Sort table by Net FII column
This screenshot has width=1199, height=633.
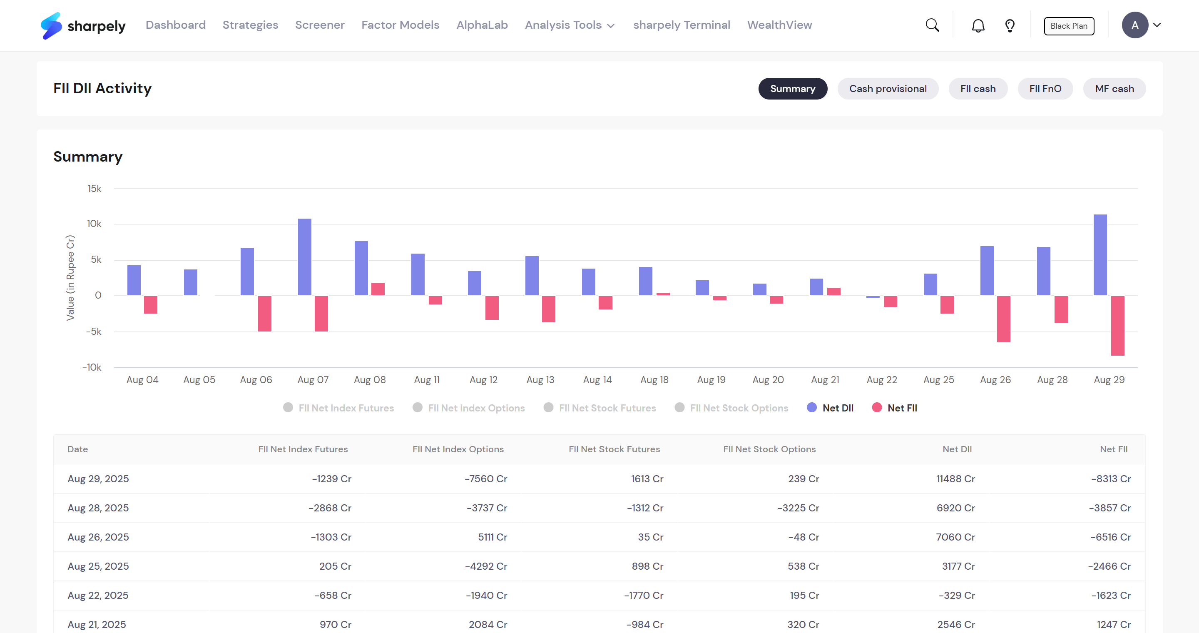click(1113, 449)
